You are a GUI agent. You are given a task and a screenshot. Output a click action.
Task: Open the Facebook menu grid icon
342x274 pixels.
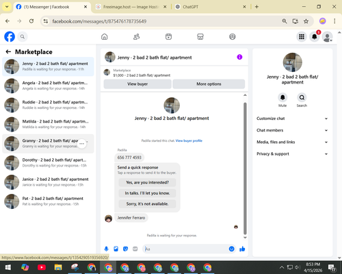pyautogui.click(x=302, y=36)
